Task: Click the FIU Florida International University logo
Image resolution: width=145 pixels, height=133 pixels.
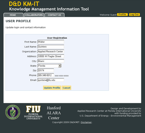Action: click(33, 113)
